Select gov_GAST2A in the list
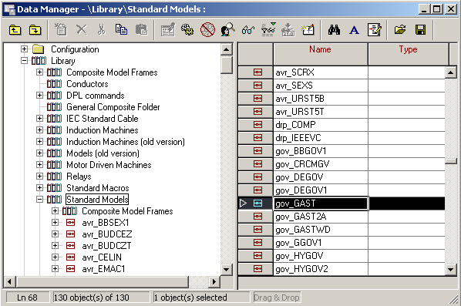Image resolution: width=461 pixels, height=306 pixels. [x=321, y=217]
